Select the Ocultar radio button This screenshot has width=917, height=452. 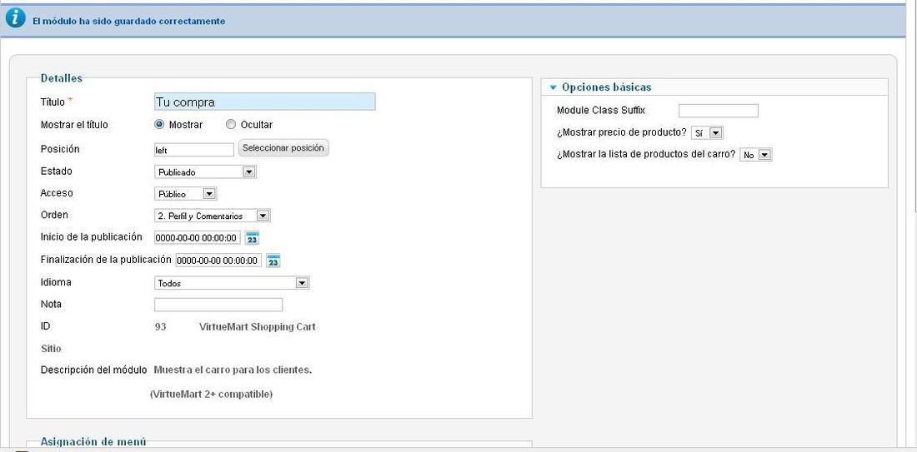[231, 124]
